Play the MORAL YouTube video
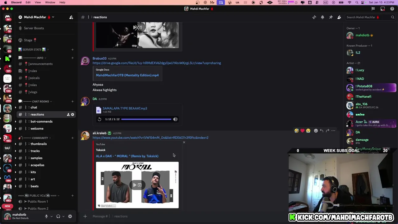Screen dimensions: 398x224 (135, 185)
